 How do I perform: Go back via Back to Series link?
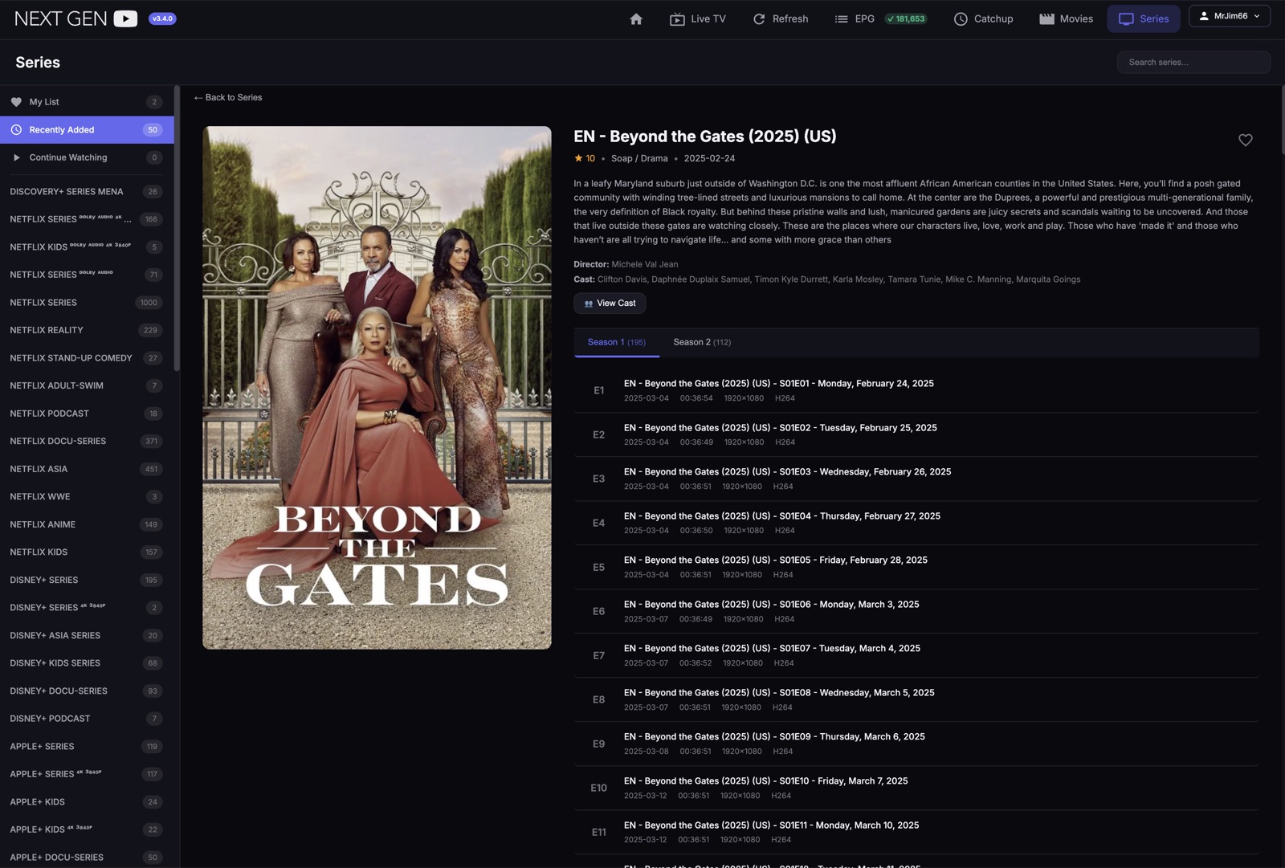[228, 97]
